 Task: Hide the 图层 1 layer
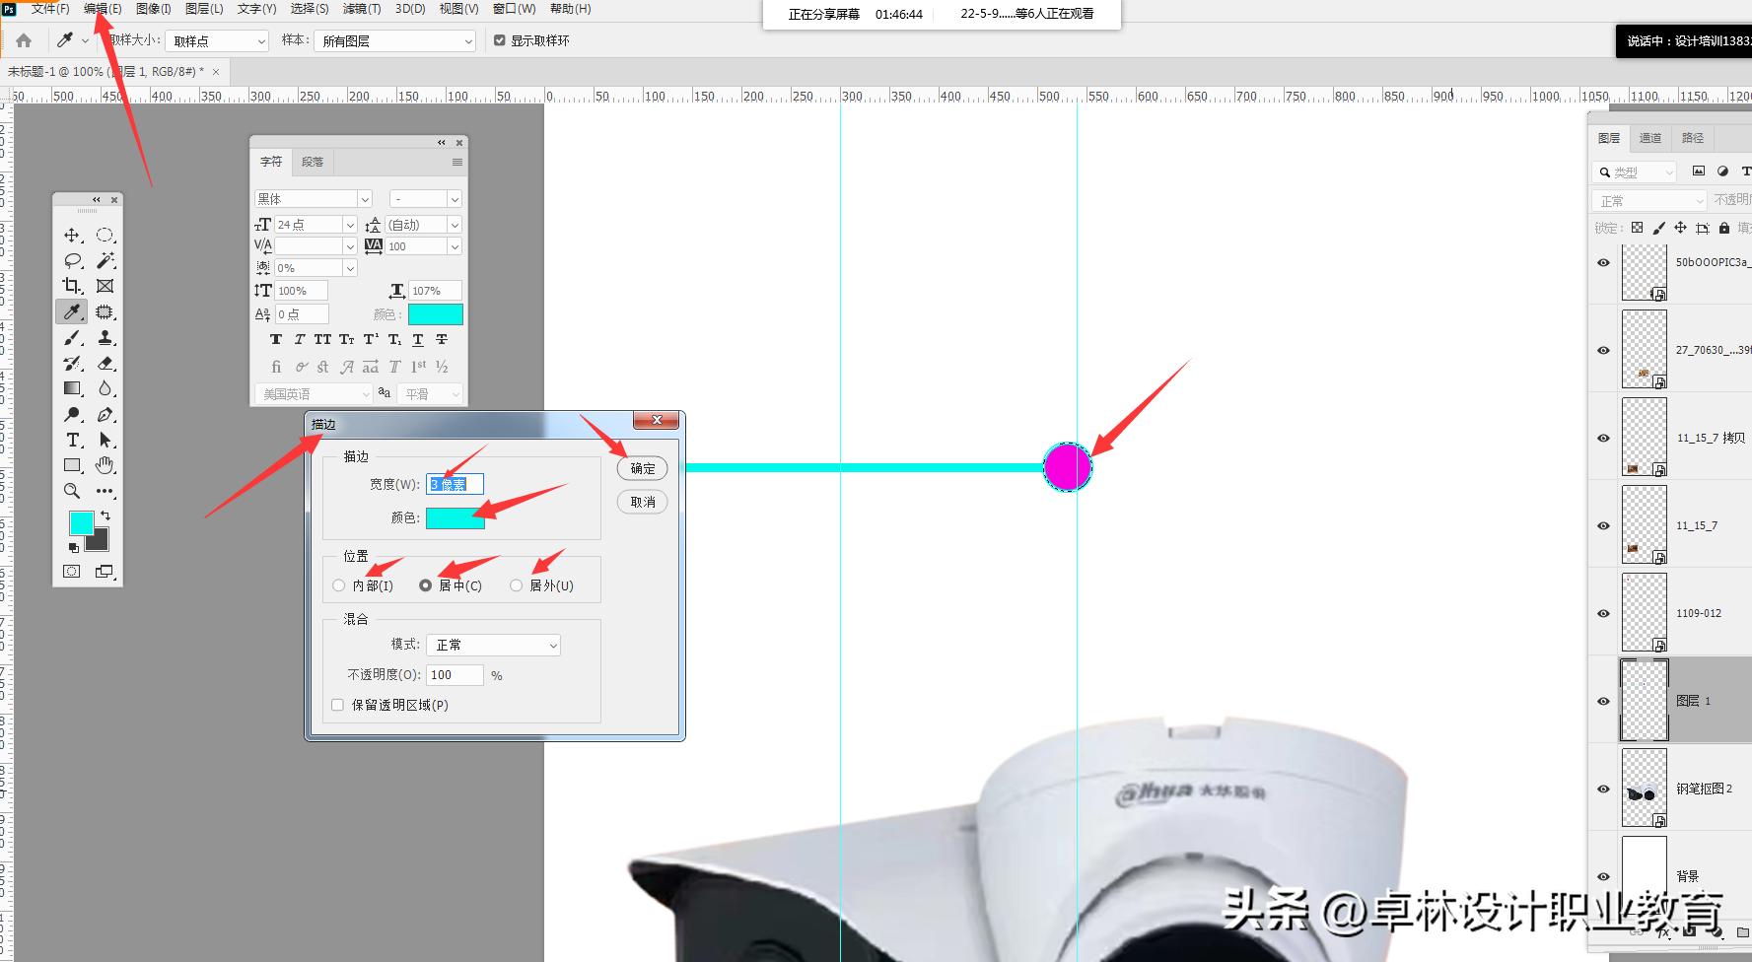(1603, 701)
